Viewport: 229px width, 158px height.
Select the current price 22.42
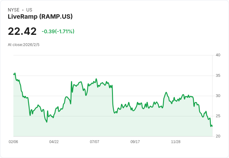(x=22, y=31)
